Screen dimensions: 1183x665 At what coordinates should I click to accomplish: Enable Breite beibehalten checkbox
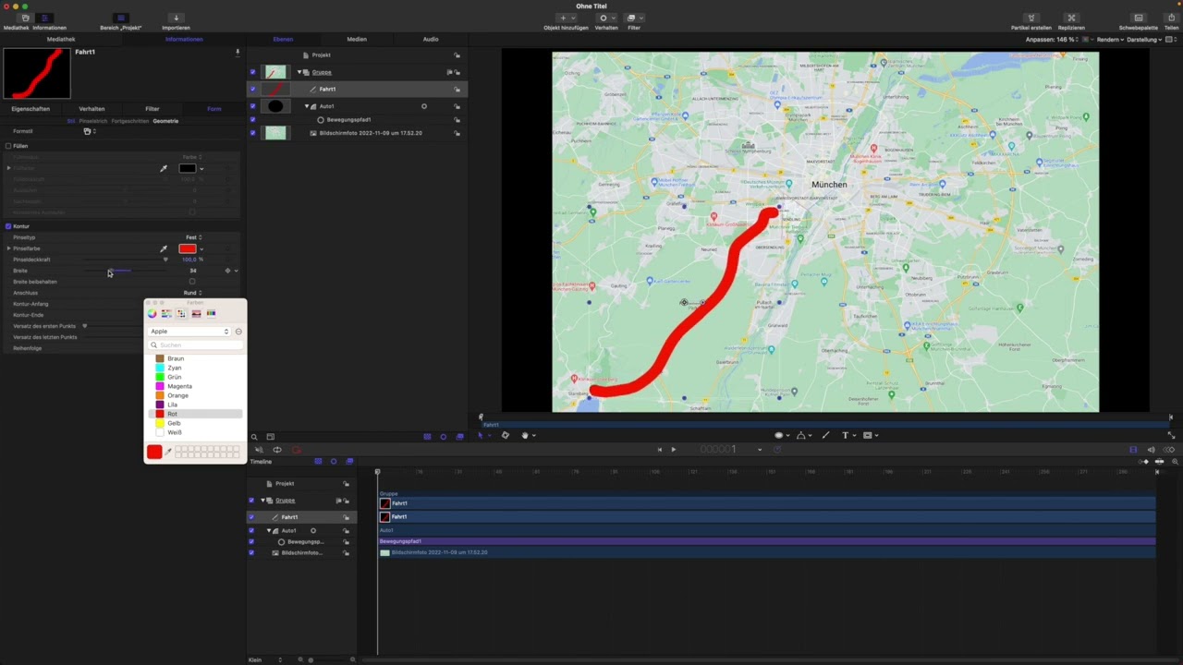192,282
